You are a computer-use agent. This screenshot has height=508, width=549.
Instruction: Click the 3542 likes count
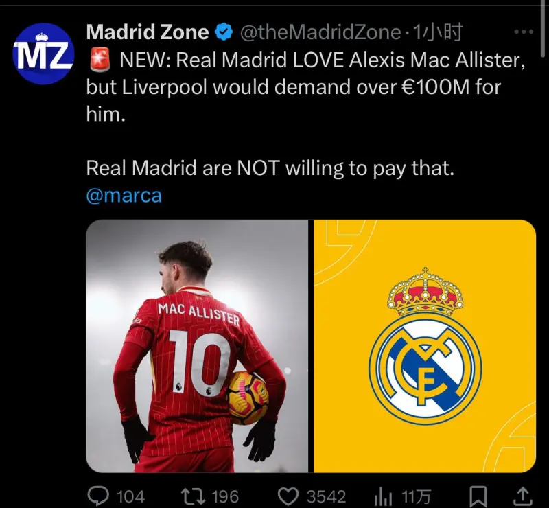(x=327, y=497)
